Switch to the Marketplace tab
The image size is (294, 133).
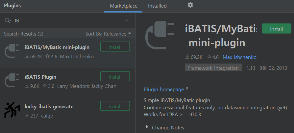tap(124, 6)
